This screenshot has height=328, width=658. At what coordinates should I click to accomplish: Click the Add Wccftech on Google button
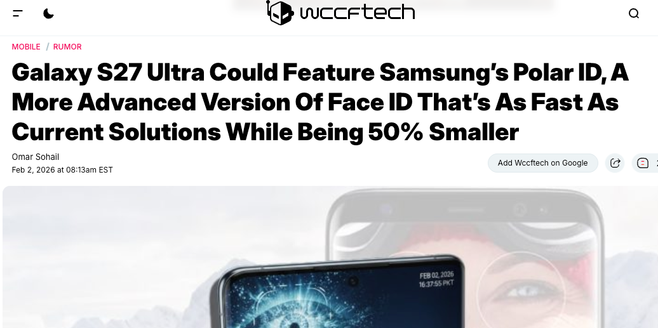coord(542,163)
